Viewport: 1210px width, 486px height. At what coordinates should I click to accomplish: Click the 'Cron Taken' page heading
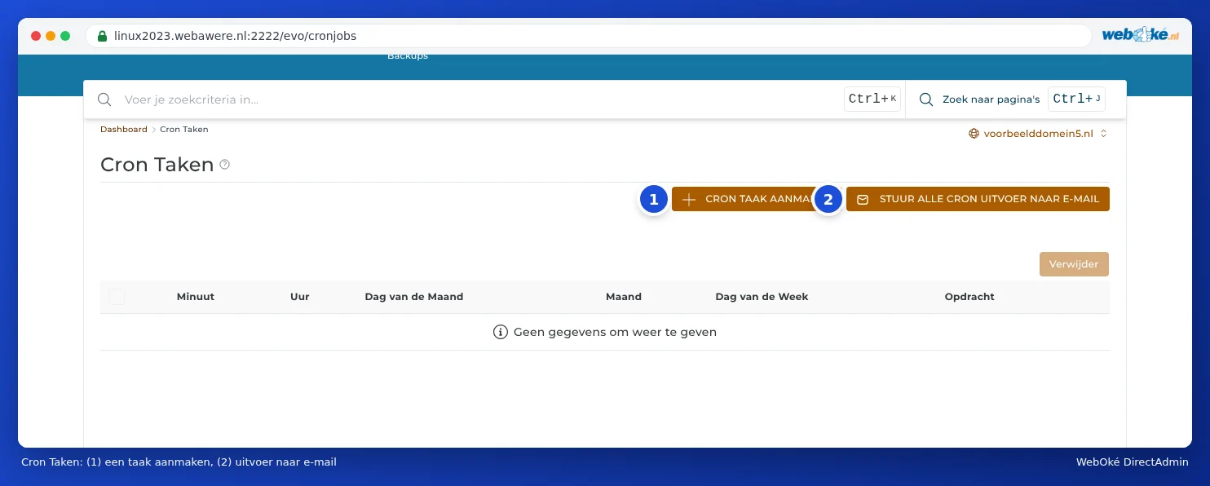tap(157, 165)
